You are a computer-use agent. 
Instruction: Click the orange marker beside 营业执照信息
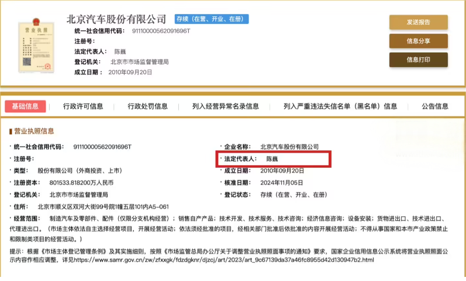10,131
